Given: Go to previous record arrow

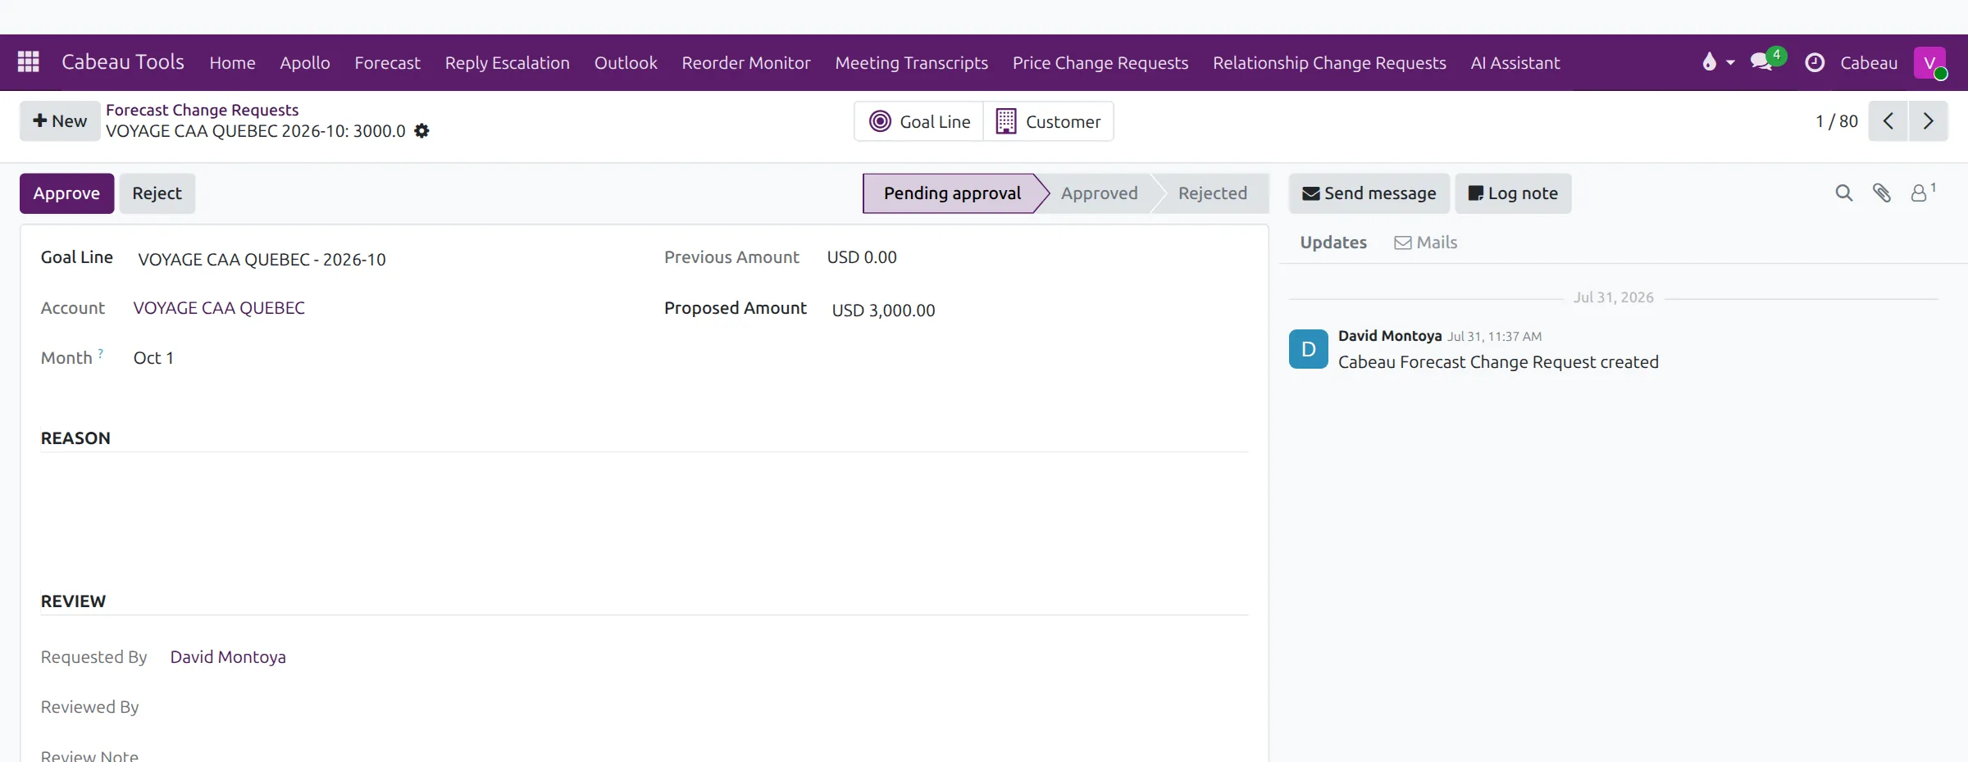Looking at the screenshot, I should pos(1888,121).
